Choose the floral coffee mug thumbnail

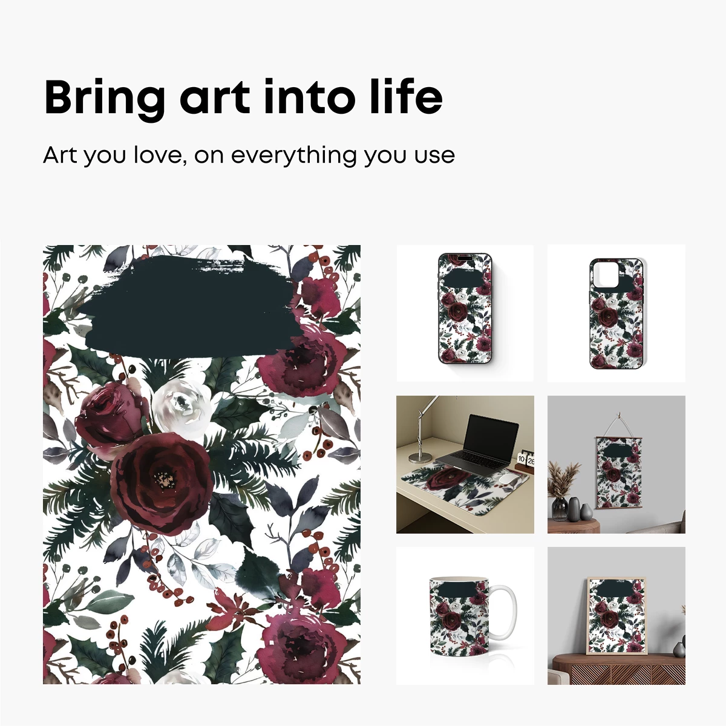click(465, 616)
